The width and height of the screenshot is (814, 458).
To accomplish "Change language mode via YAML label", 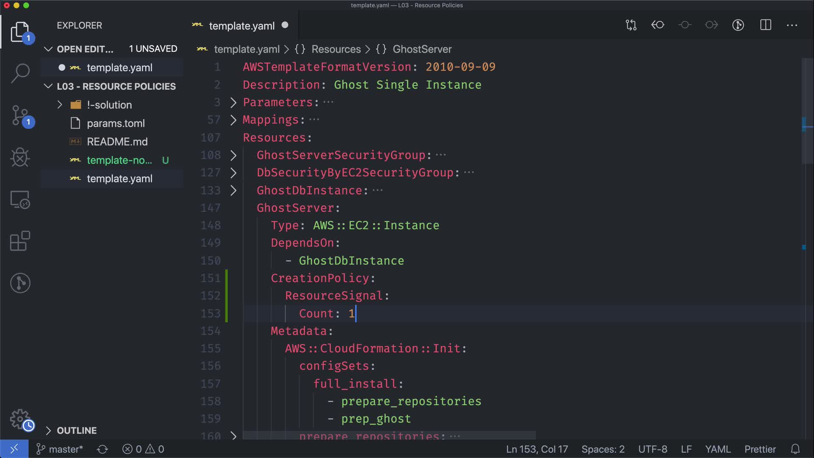I will [717, 449].
